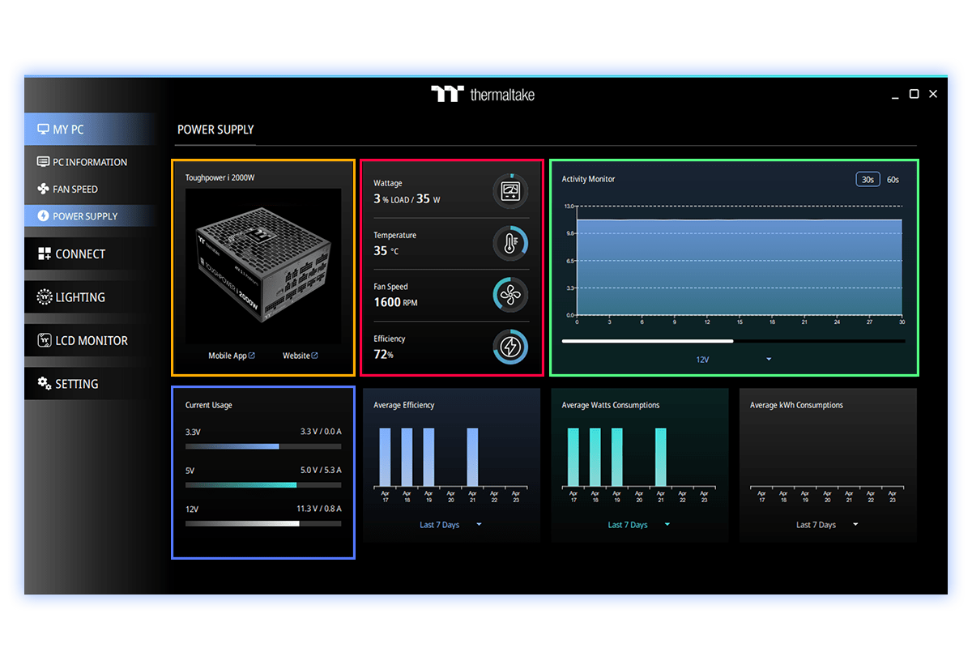Click the Activity Monitor horizontal scrollbar
The width and height of the screenshot is (972, 669).
click(733, 341)
